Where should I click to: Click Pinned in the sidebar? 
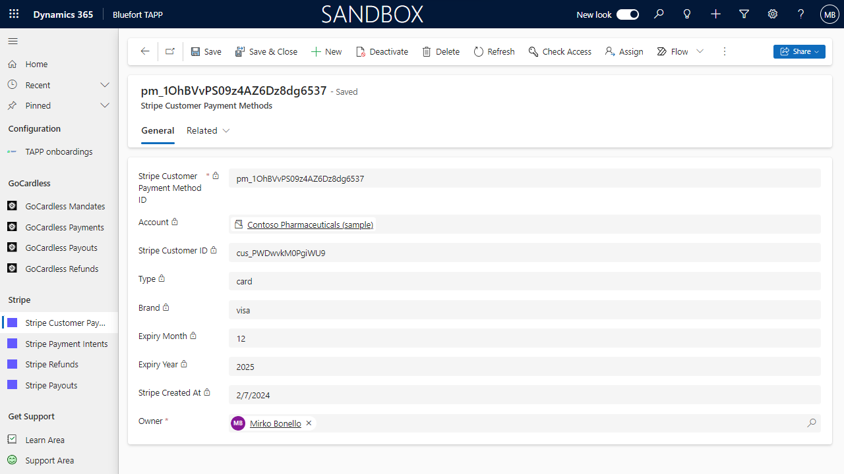coord(38,105)
